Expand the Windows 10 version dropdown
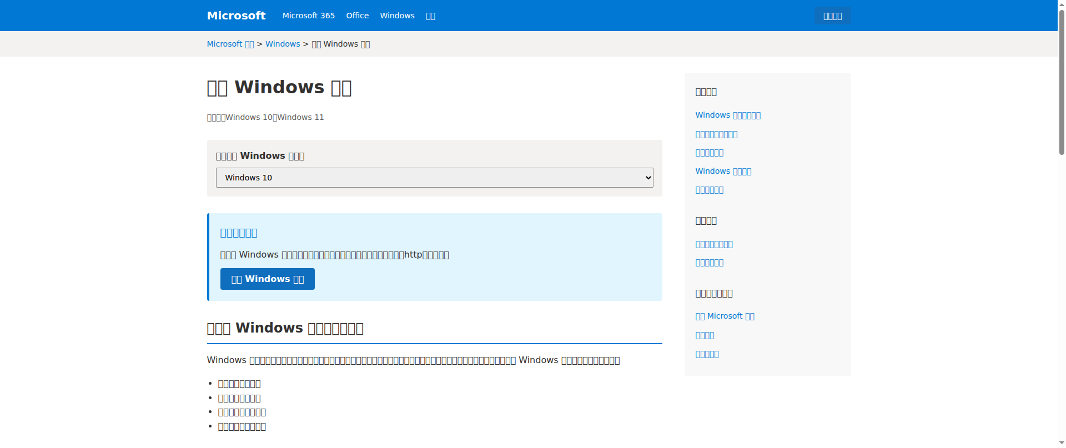Viewport: 1066px width, 448px height. (435, 178)
